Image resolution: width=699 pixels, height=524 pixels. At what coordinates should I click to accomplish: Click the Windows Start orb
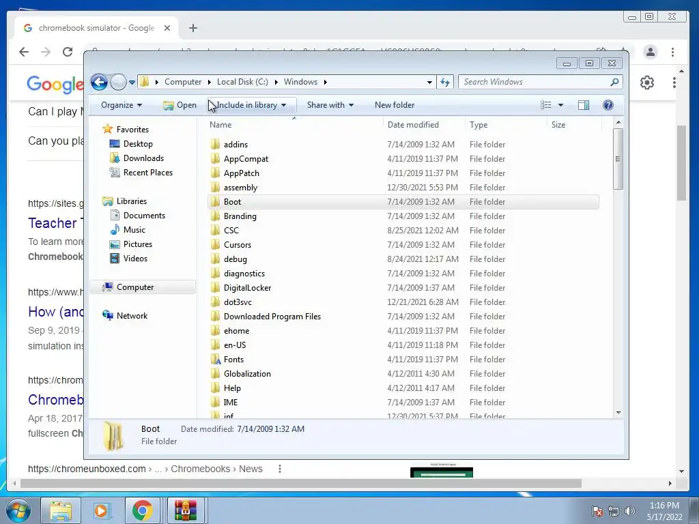(x=18, y=510)
